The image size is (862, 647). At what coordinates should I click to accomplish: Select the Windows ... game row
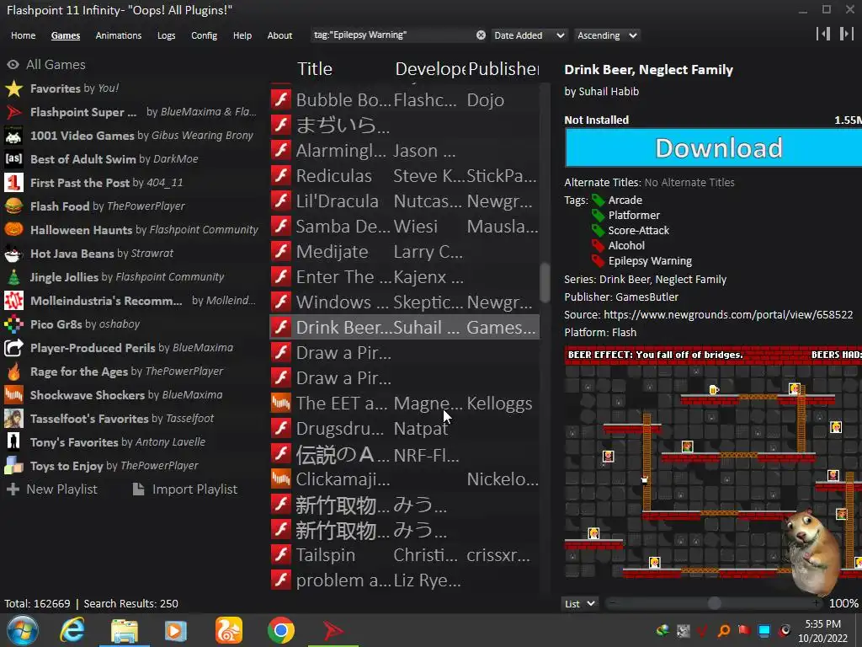point(405,302)
